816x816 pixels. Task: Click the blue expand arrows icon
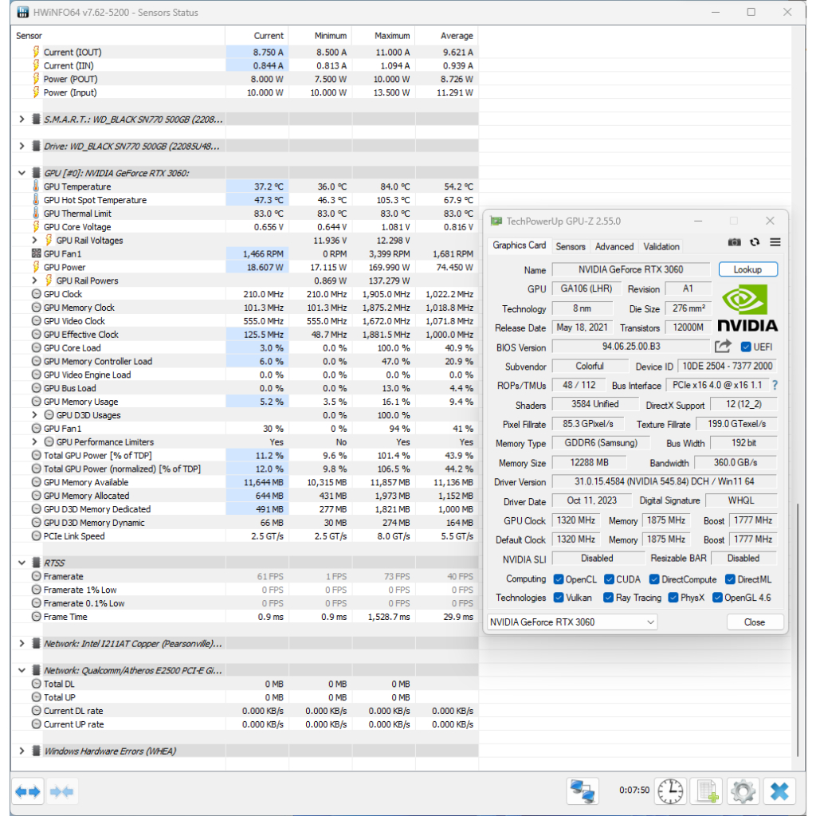click(28, 791)
